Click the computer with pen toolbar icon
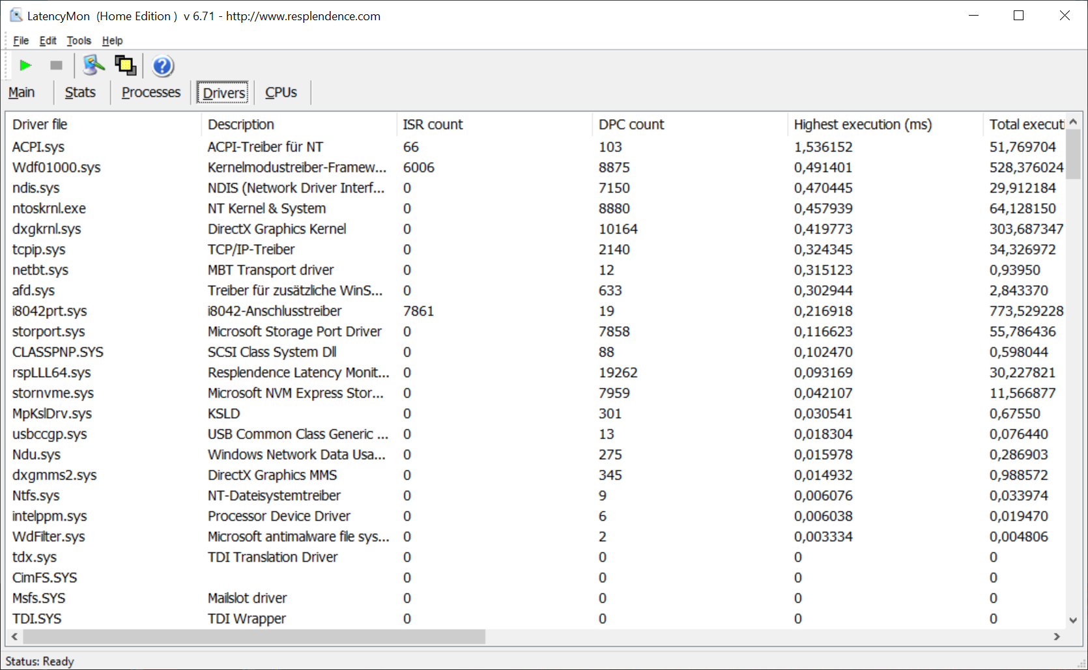 (93, 65)
